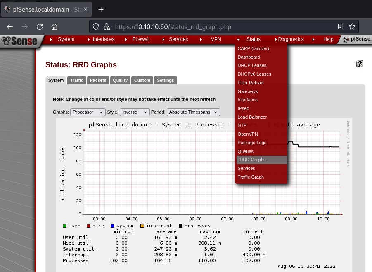
Task: Click the URL address bar
Action: click(223, 27)
